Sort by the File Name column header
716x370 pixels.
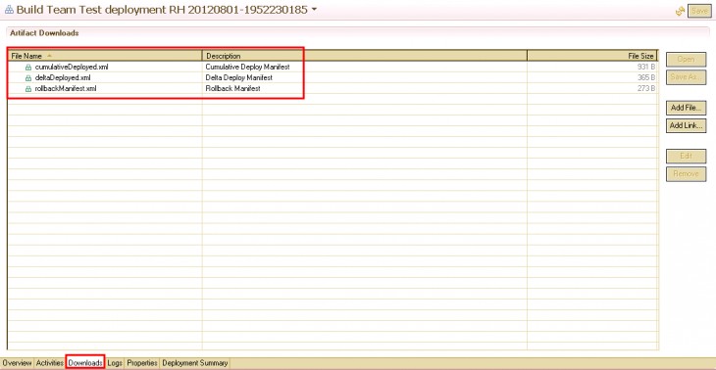[x=105, y=56]
